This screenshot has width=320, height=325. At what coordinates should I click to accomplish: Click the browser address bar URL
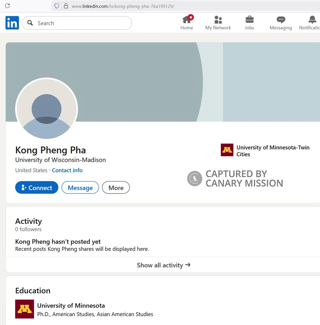(123, 6)
